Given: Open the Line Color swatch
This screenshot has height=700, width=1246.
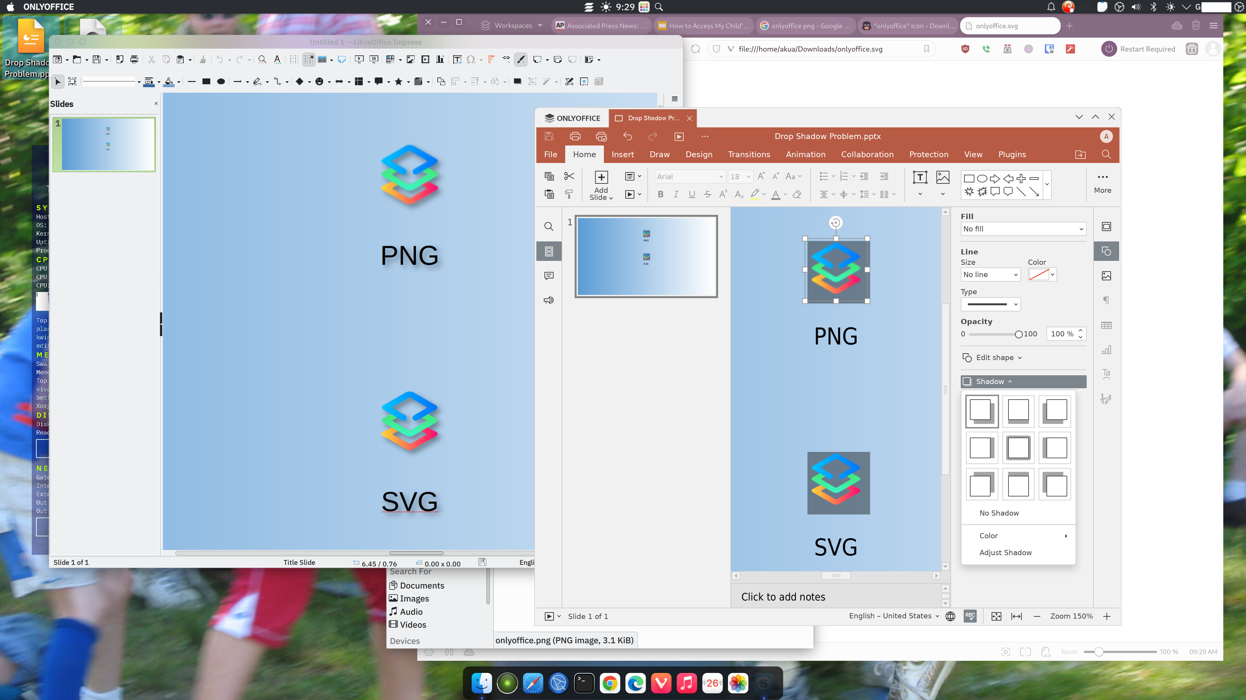Looking at the screenshot, I should click(1042, 275).
